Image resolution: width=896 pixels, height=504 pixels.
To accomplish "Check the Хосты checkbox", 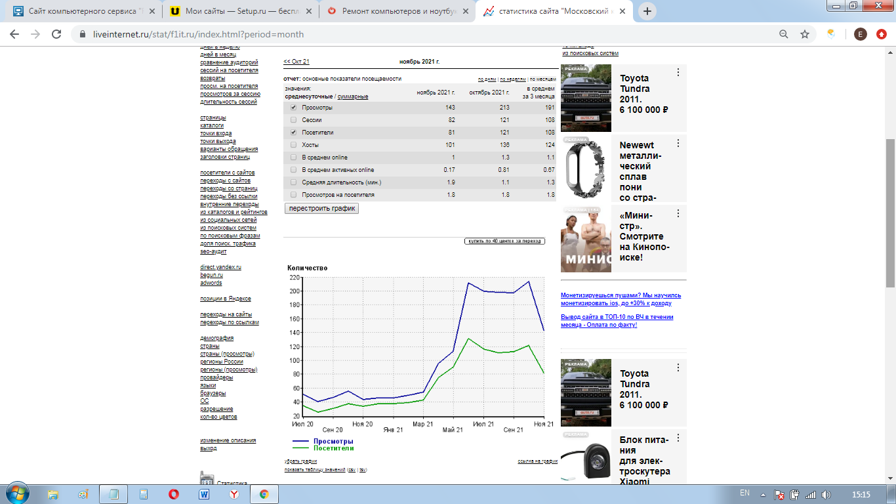I will 293,145.
